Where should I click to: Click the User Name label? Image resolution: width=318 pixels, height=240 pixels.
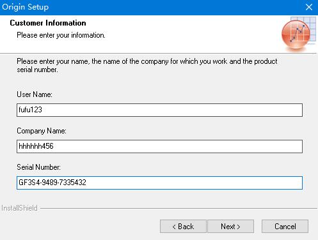tap(35, 94)
